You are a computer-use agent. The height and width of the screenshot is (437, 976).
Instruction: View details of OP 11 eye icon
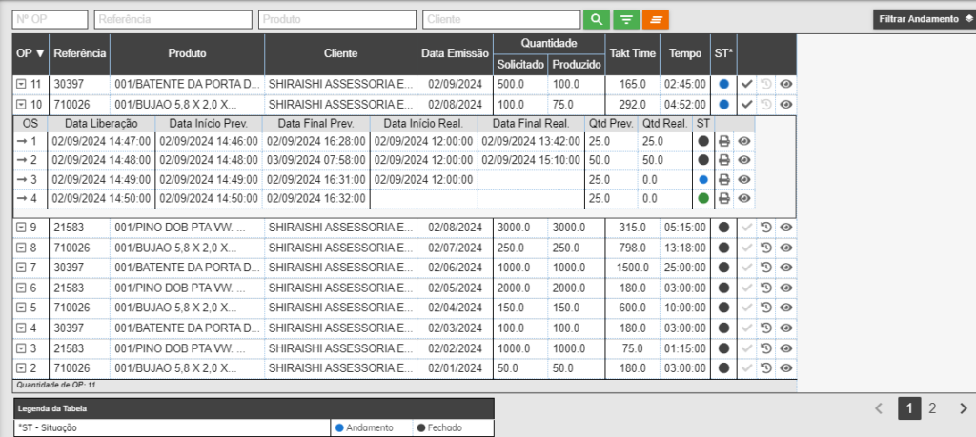click(x=785, y=84)
